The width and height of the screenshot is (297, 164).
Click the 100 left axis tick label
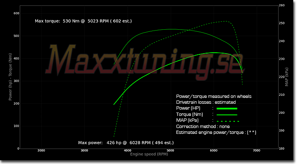tap(16, 126)
